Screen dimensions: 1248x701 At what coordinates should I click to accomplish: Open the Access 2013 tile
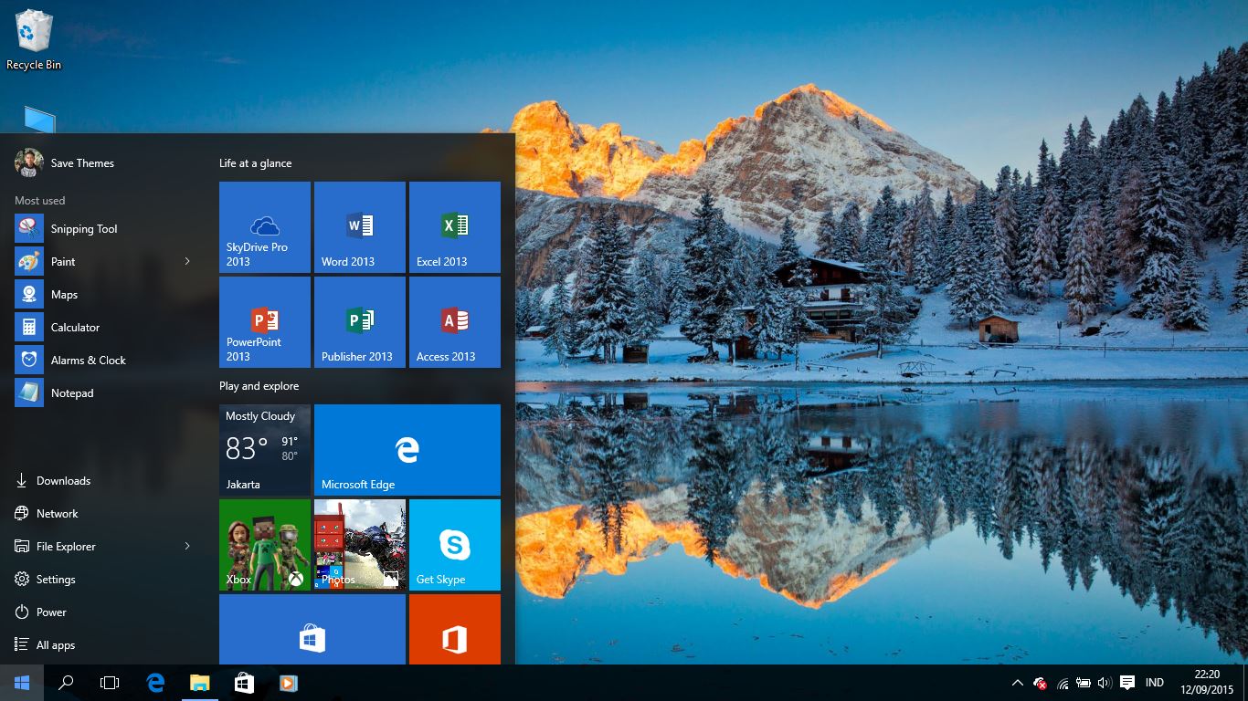(454, 321)
